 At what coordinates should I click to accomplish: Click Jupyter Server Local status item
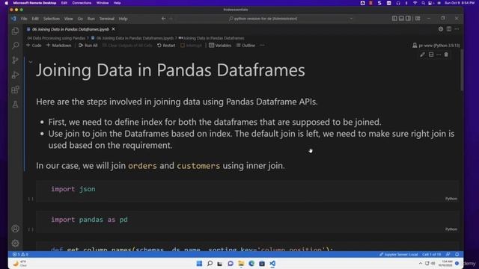pyautogui.click(x=398, y=254)
